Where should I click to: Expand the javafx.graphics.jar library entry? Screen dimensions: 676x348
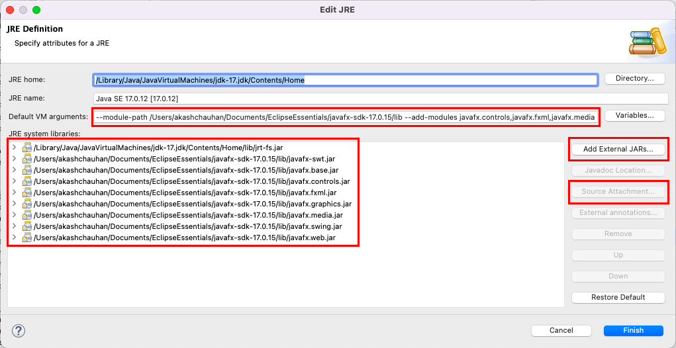(14, 203)
